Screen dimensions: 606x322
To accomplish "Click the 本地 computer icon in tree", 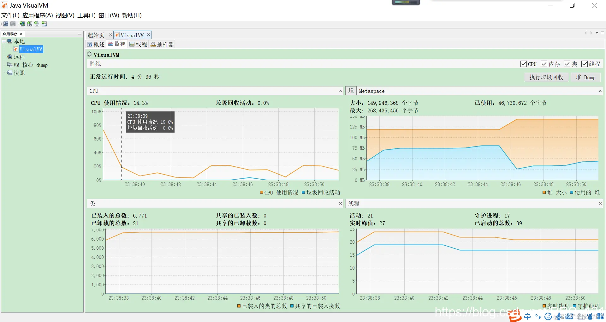I will 10,41.
